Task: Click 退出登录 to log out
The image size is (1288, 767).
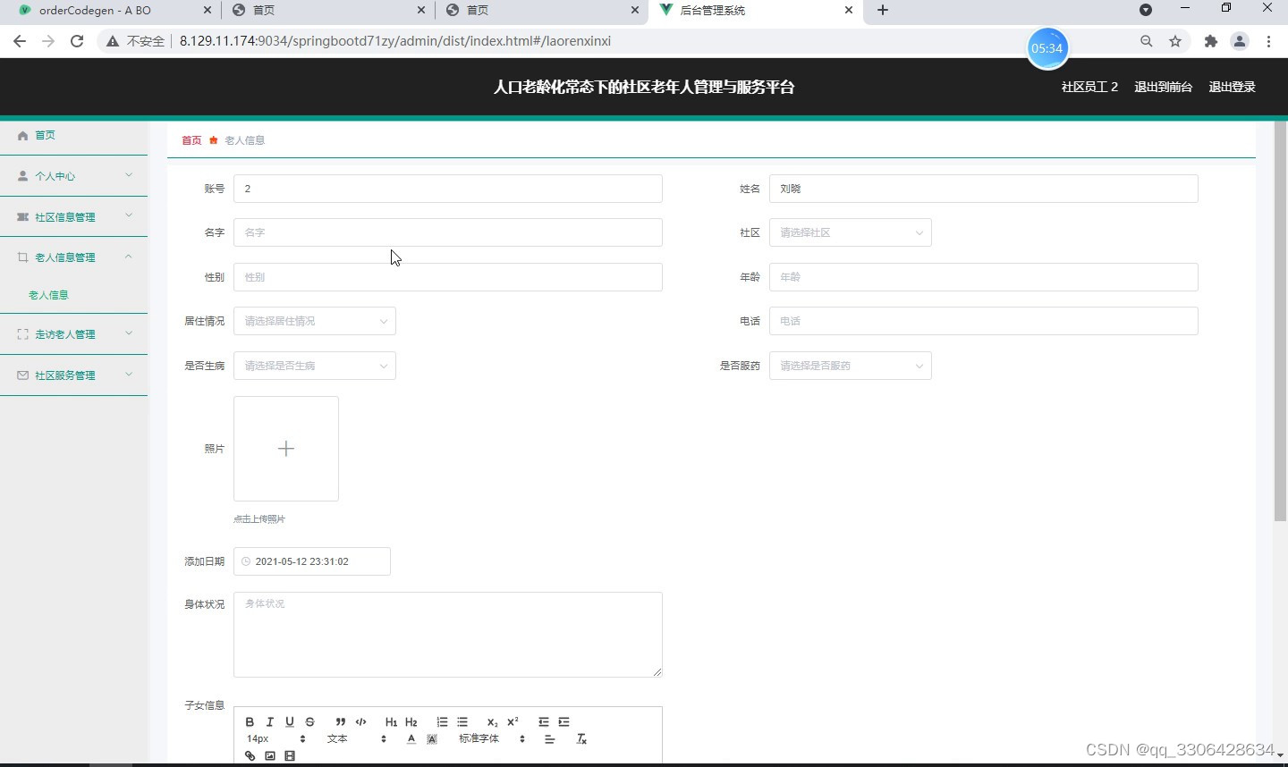Action: [1232, 87]
